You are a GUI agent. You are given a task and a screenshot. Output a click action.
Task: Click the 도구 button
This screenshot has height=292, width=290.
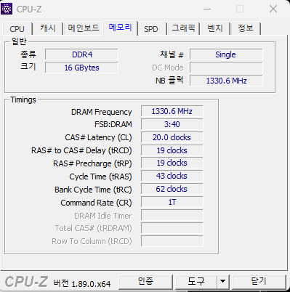pyautogui.click(x=196, y=281)
